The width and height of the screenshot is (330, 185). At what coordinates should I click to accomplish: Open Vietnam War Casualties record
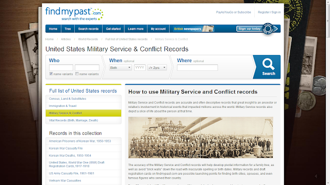[x=84, y=180]
